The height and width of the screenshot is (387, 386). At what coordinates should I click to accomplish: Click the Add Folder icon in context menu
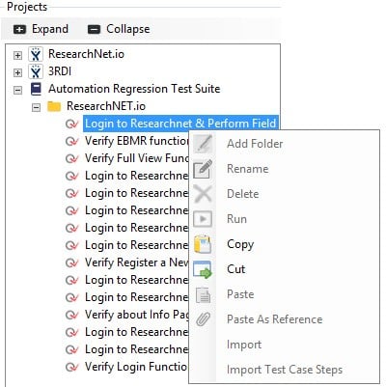pyautogui.click(x=203, y=144)
